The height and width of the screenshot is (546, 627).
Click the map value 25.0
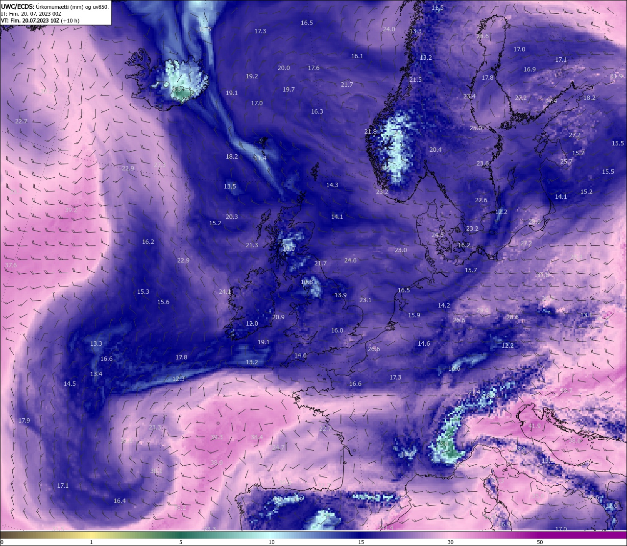point(476,128)
